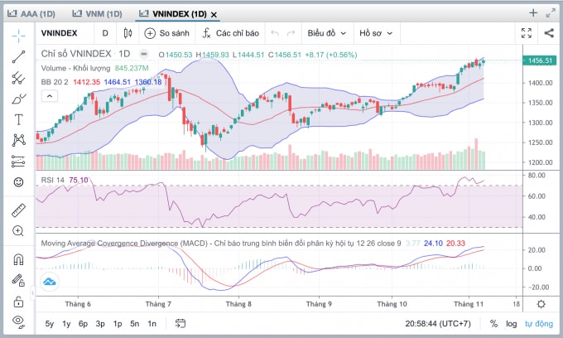563x338 pixels.
Task: Toggle log scale mode
Action: pyautogui.click(x=512, y=324)
